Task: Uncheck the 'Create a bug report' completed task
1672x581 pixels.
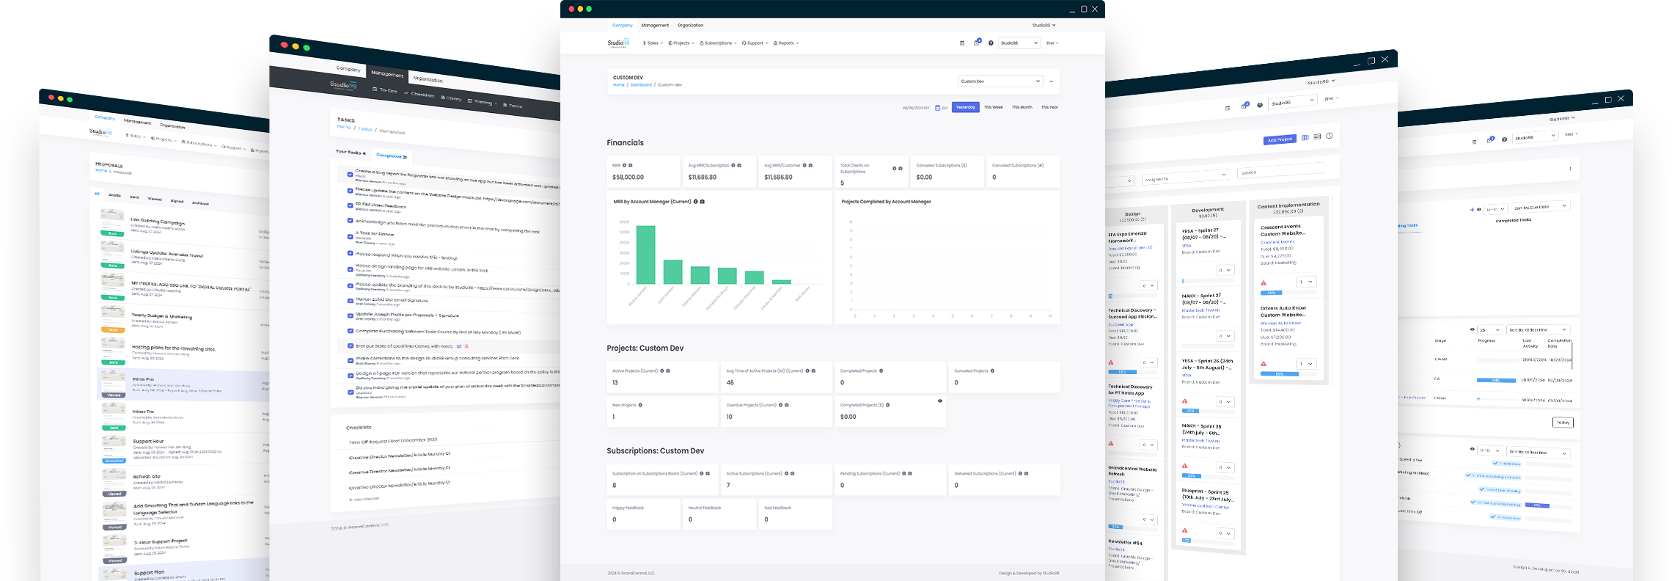Action: click(x=350, y=175)
